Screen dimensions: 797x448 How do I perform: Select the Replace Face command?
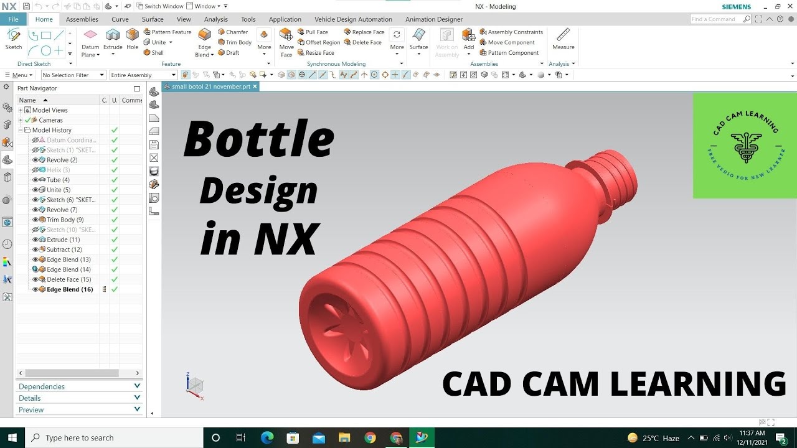point(364,32)
